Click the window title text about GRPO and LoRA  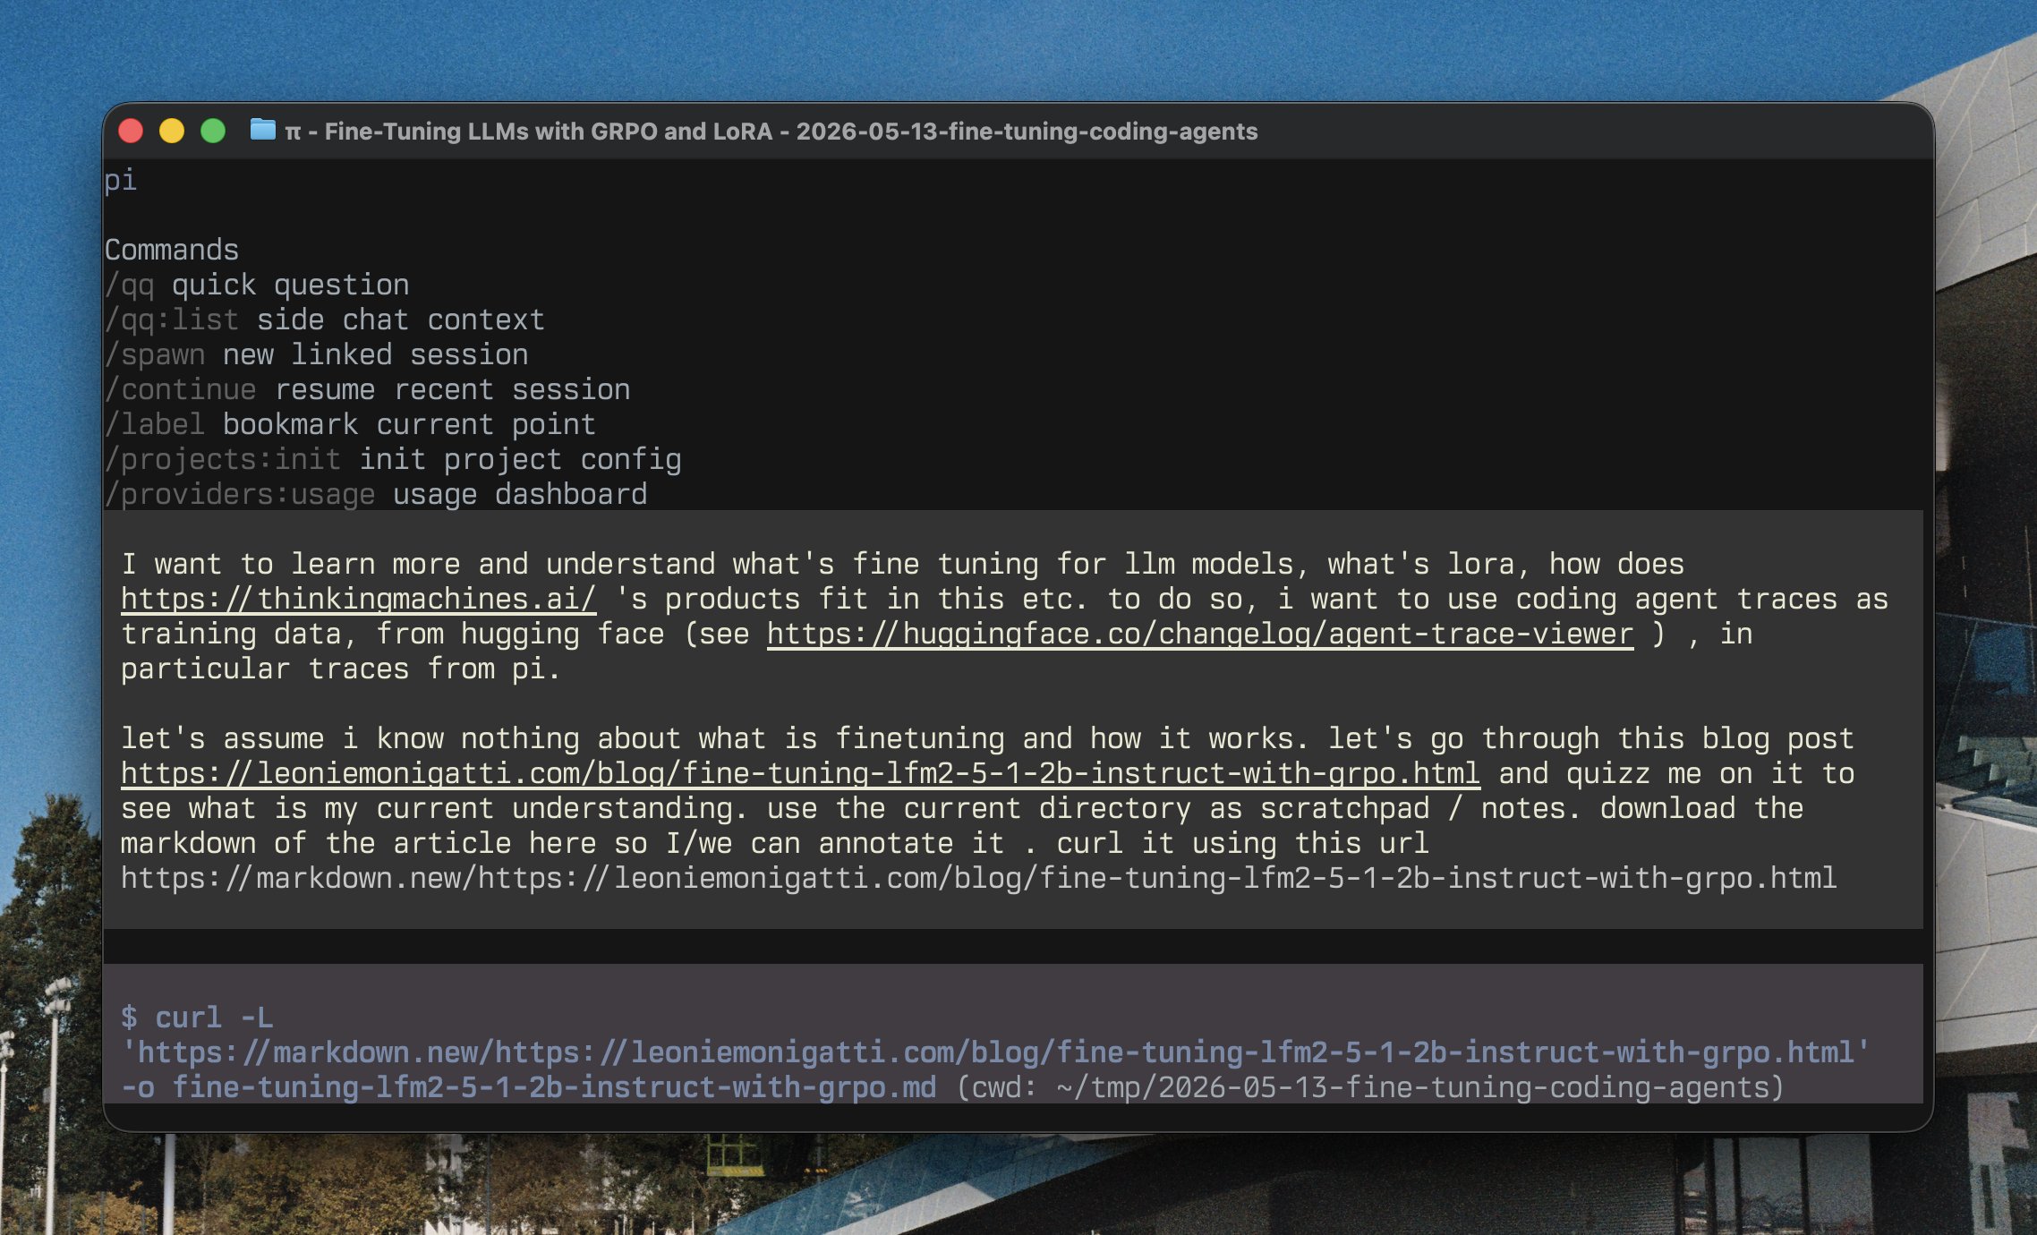click(771, 132)
